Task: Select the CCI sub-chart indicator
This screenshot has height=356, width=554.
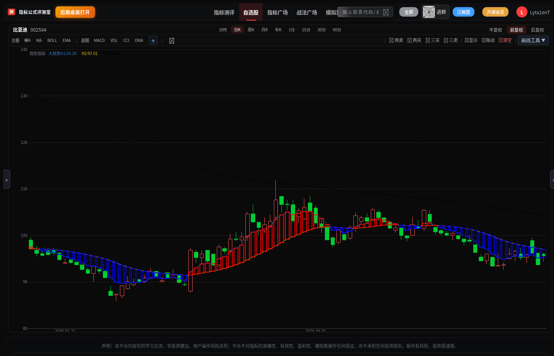Action: pos(126,40)
